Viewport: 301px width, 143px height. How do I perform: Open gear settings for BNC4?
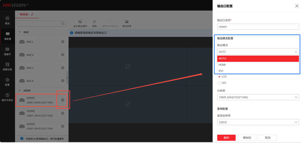[x=63, y=81]
